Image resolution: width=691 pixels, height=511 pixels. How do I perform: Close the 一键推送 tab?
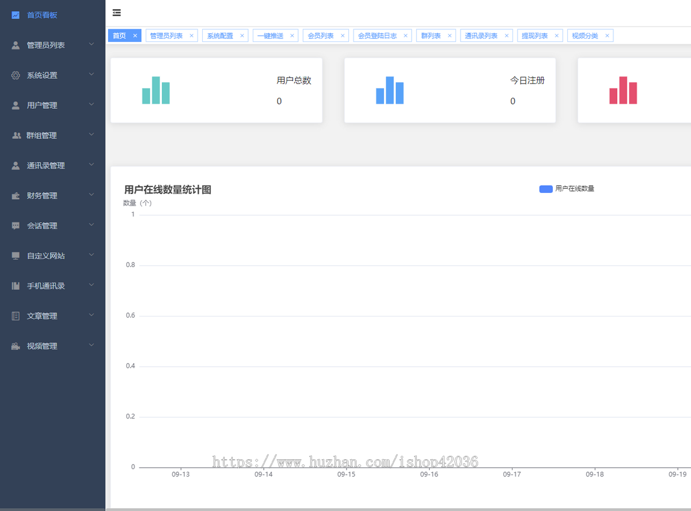coord(292,36)
